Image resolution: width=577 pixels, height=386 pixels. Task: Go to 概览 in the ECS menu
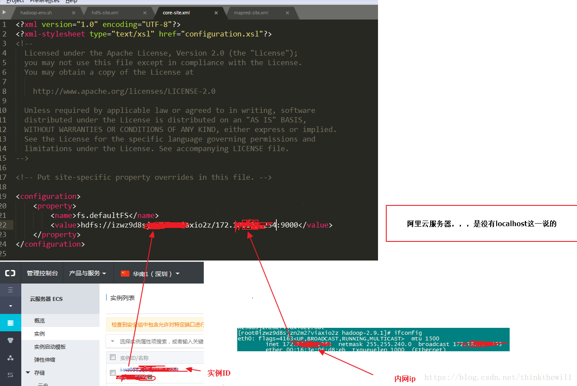coord(40,320)
